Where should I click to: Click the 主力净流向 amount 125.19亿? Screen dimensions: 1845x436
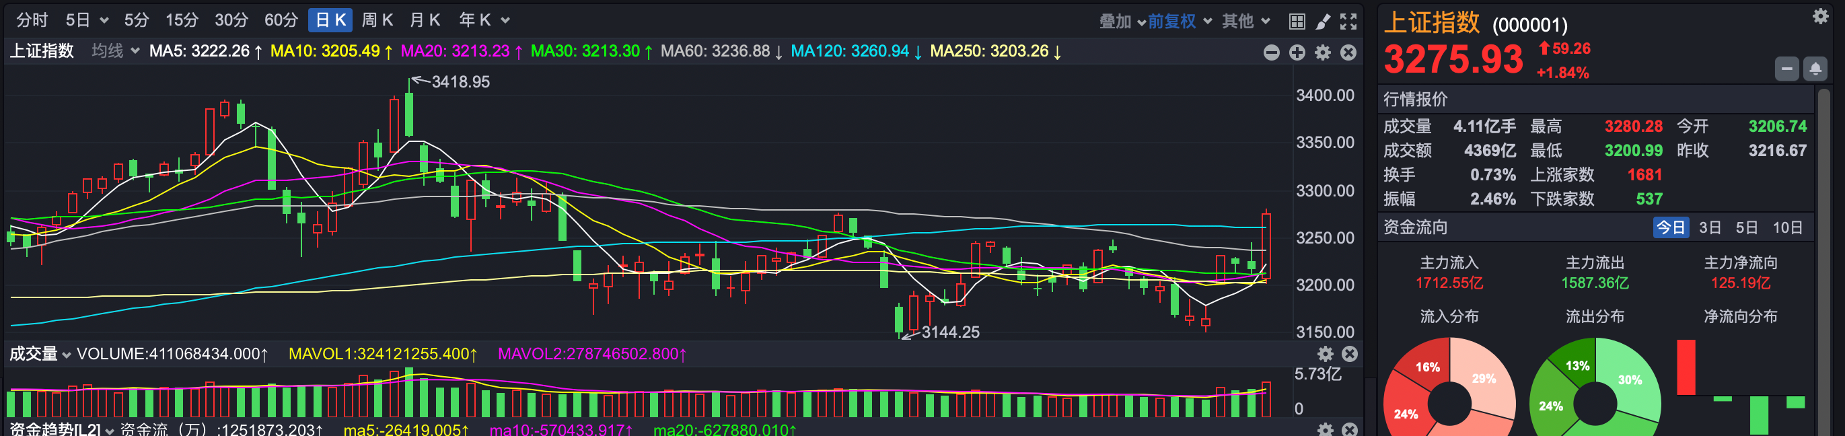click(1741, 283)
